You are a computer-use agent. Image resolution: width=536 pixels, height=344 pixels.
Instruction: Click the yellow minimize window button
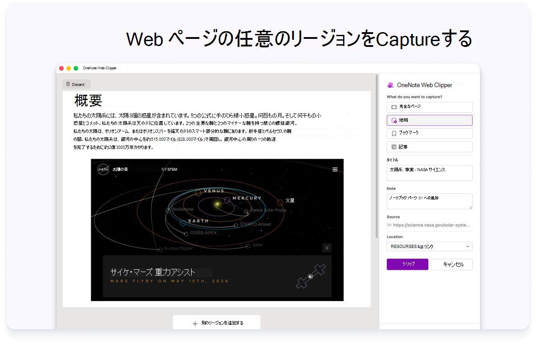pos(69,68)
